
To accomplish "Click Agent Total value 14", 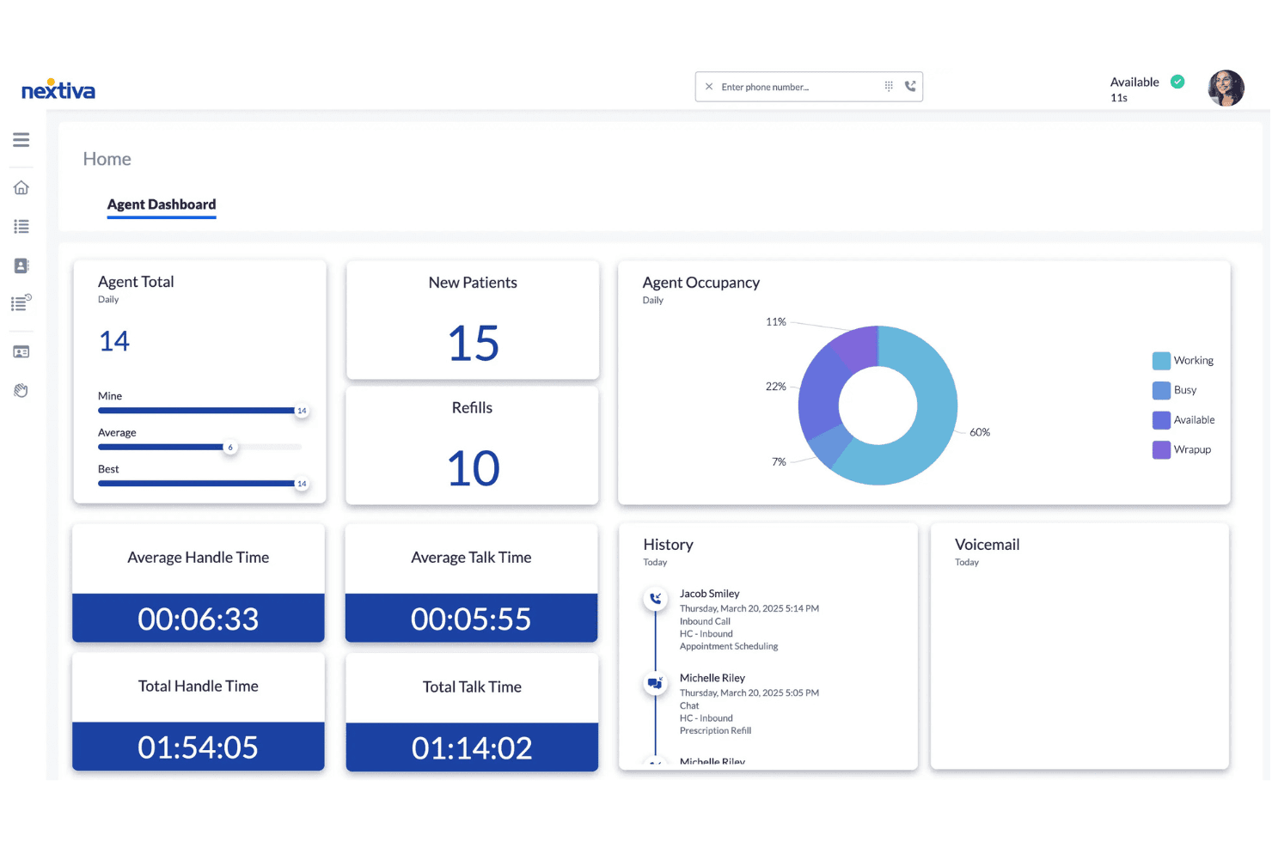I will click(x=114, y=342).
